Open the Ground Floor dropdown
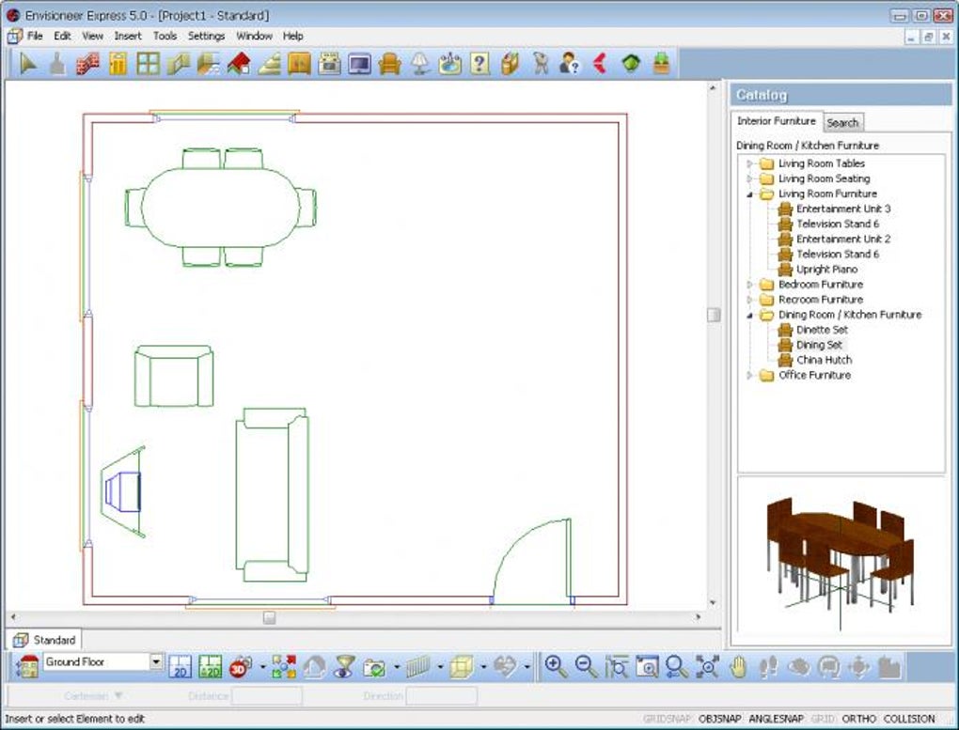 tap(156, 662)
